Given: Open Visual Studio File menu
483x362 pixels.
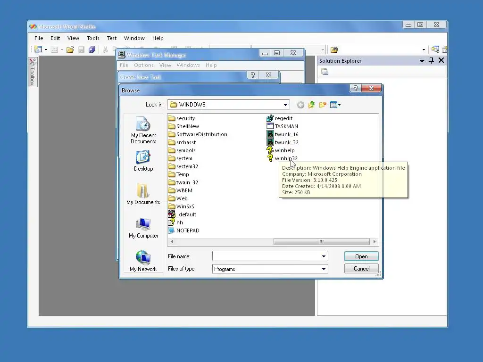Looking at the screenshot, I should coord(39,38).
